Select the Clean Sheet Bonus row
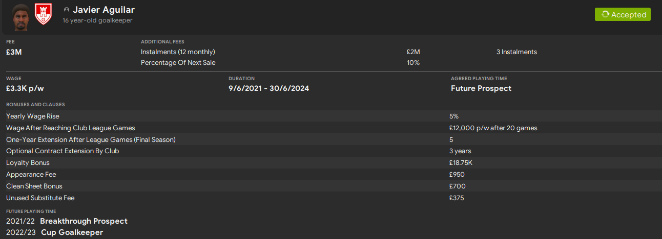 [34, 186]
